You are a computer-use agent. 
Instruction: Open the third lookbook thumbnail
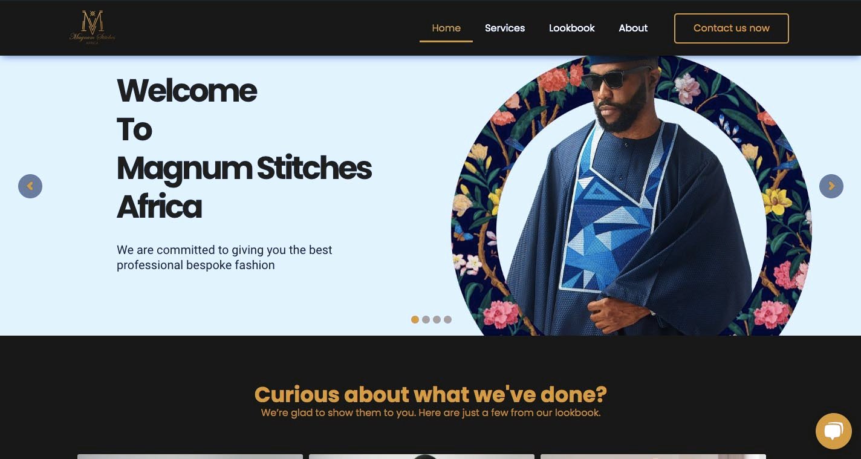653,457
